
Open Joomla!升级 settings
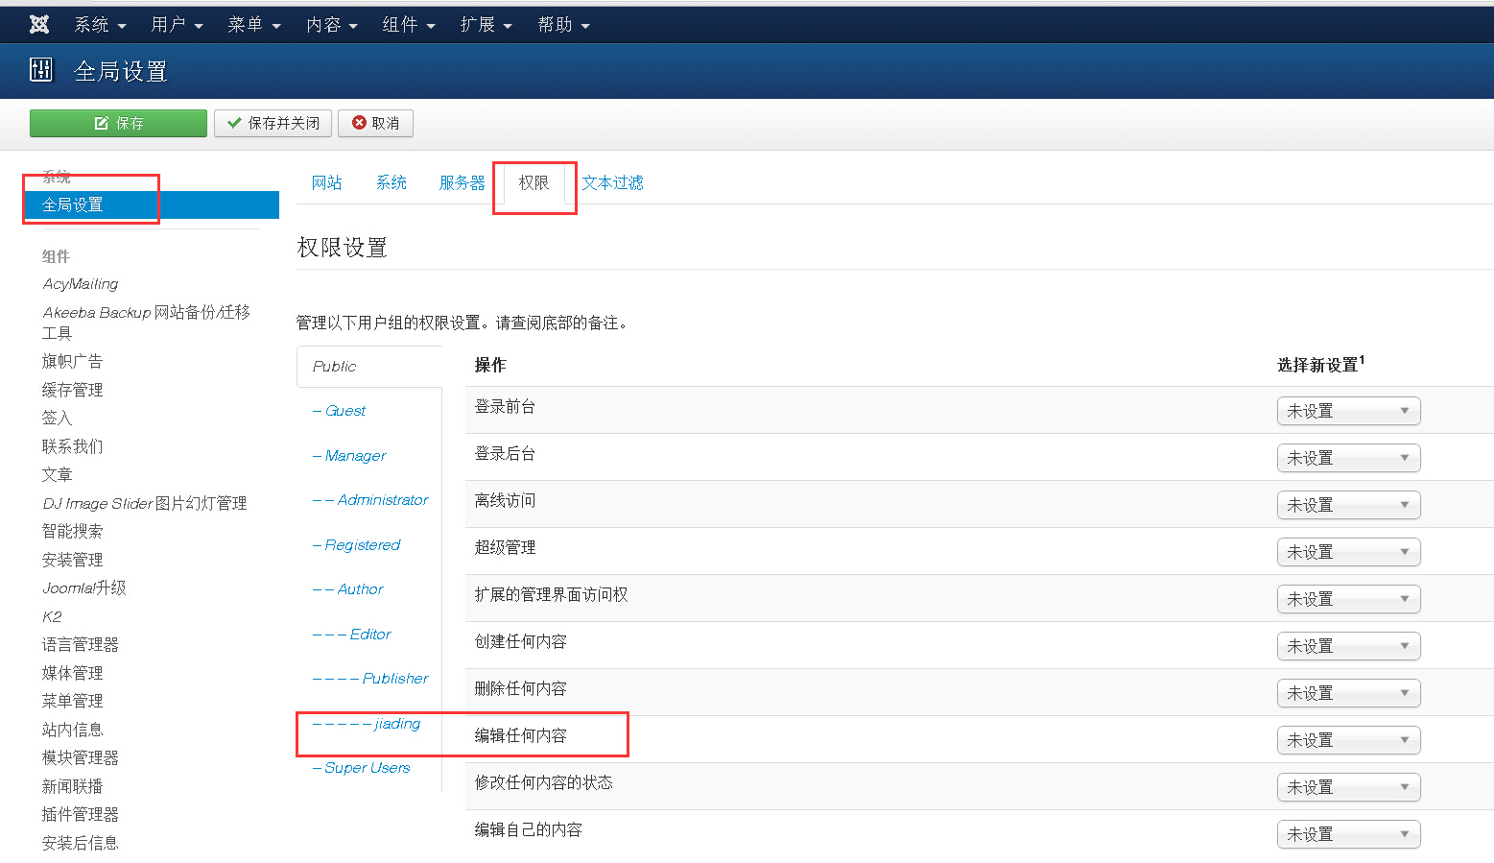pyautogui.click(x=84, y=587)
